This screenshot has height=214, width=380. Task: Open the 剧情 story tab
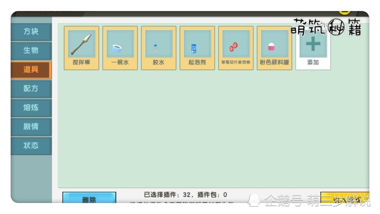pos(31,127)
